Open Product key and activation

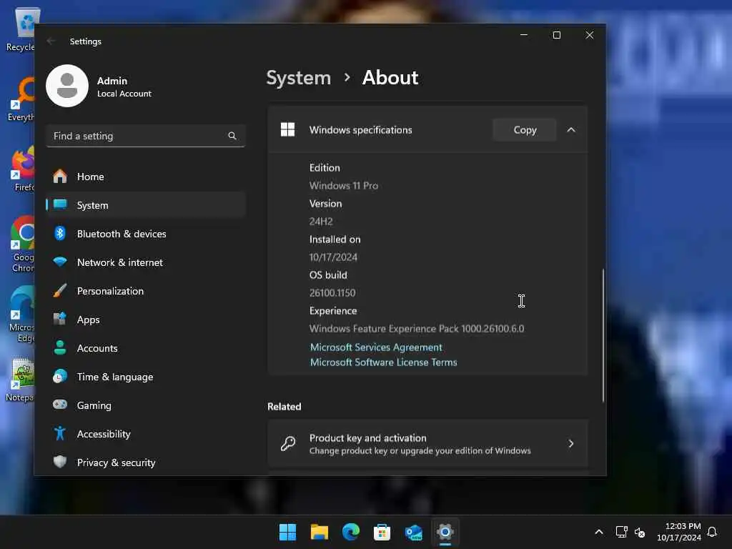tap(427, 443)
